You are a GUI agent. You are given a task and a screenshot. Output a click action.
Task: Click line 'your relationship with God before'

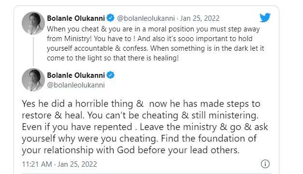point(130,150)
